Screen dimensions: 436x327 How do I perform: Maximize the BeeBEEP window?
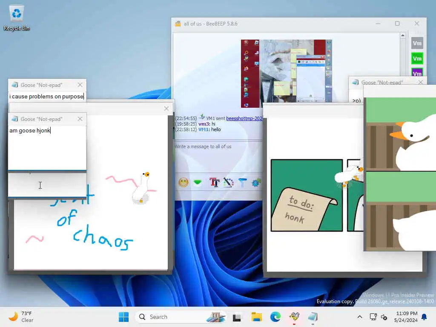click(397, 24)
